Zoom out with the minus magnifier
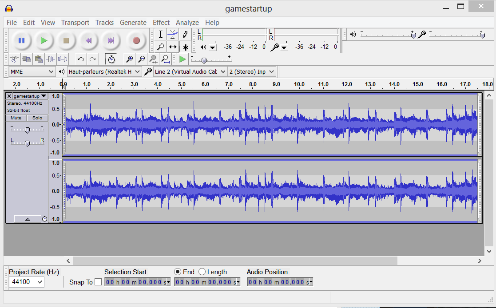 [x=141, y=59]
